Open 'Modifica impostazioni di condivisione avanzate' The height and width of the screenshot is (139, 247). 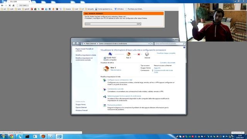pos(84,59)
